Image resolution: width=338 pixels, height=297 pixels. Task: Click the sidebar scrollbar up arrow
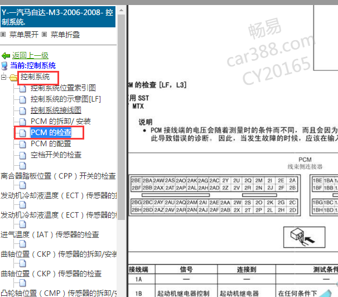(x=122, y=10)
